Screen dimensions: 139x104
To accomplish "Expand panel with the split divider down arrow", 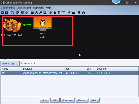I will 5,60.
